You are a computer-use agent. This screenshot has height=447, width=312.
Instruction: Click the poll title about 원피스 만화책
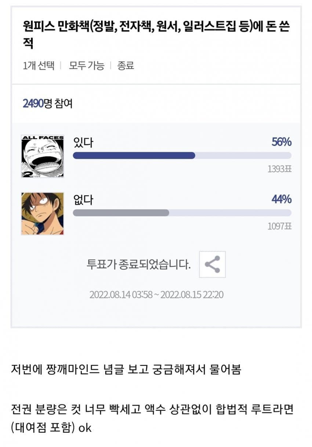(x=156, y=34)
